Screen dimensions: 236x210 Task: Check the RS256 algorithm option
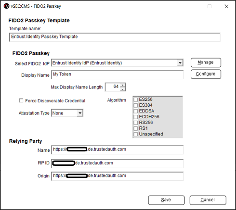pyautogui.click(x=136, y=123)
